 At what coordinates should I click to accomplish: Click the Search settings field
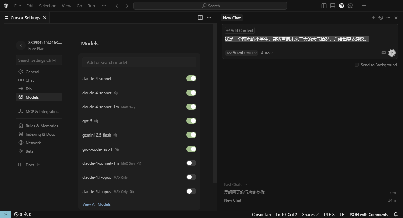click(x=39, y=60)
